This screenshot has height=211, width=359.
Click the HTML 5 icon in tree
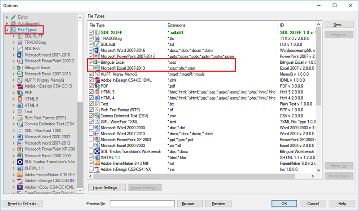point(20,99)
